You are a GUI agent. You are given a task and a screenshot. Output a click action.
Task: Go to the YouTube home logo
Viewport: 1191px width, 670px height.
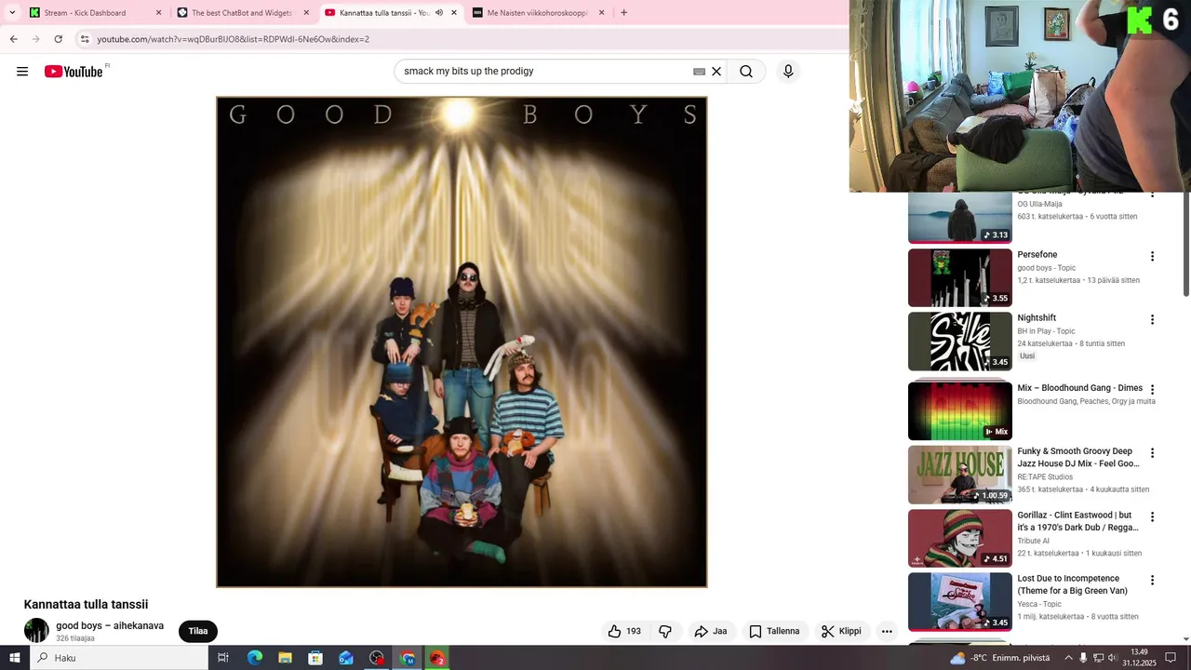[74, 72]
